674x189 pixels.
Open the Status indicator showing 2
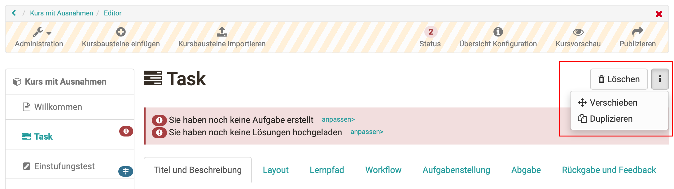coord(431,32)
